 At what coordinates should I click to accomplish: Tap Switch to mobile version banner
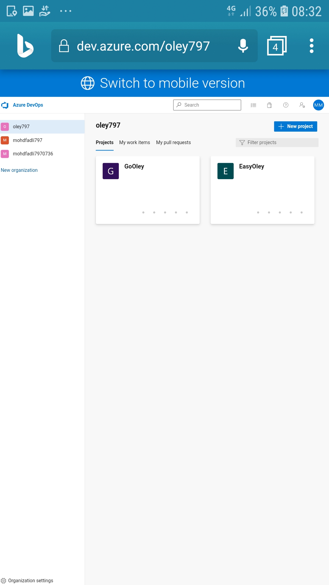(x=164, y=83)
